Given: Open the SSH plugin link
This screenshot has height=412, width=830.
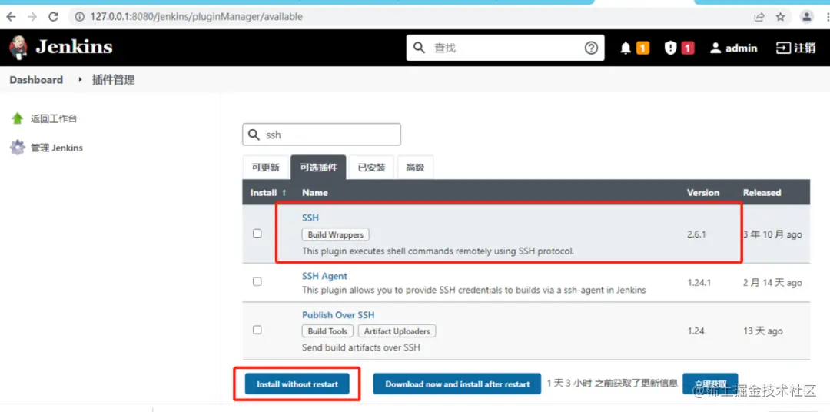Looking at the screenshot, I should tap(310, 218).
